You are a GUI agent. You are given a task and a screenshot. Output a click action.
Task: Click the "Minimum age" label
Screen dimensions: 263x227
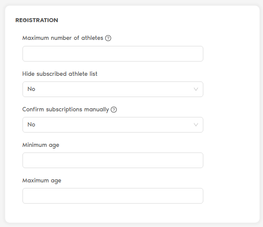pos(41,145)
